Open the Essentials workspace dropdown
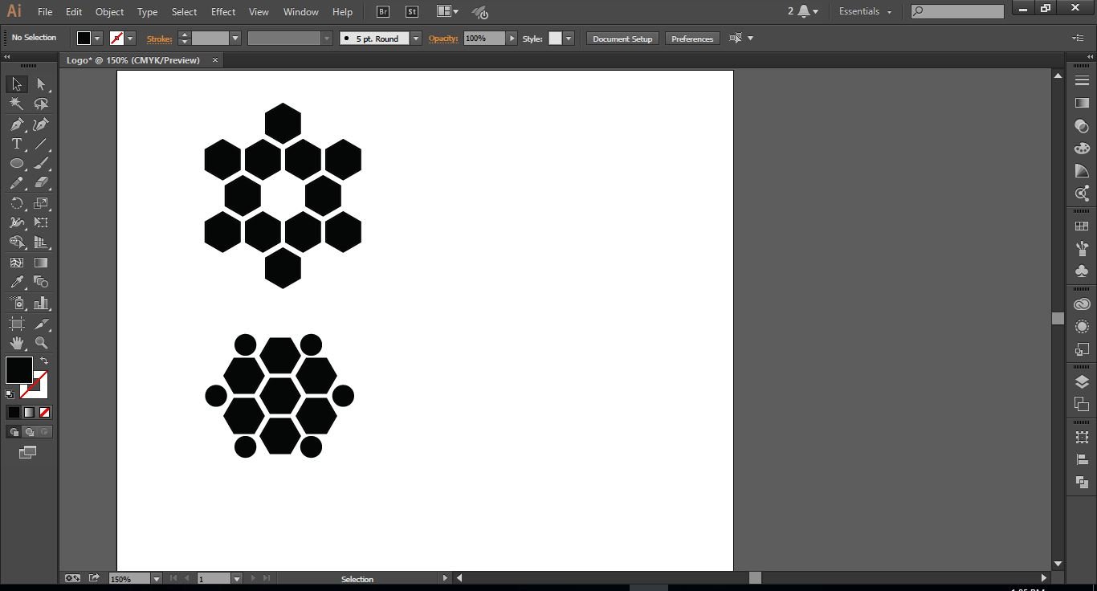 click(x=865, y=11)
